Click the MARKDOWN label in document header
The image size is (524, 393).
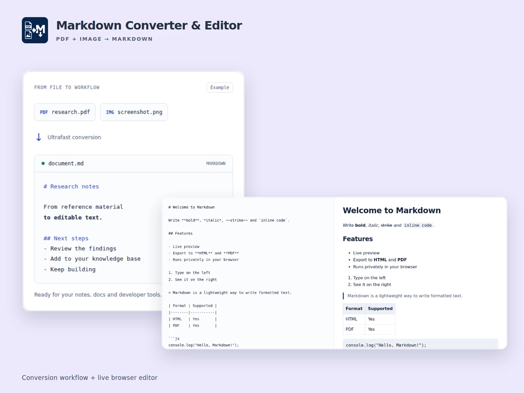point(216,163)
